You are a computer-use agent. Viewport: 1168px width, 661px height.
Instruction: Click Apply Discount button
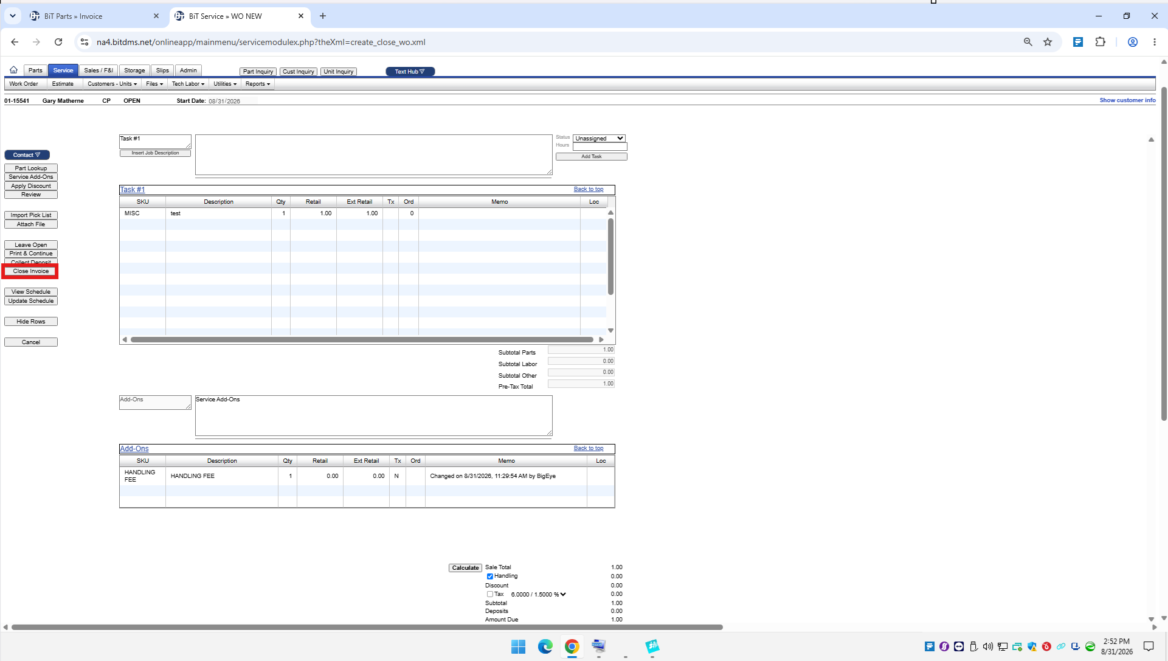tap(31, 186)
